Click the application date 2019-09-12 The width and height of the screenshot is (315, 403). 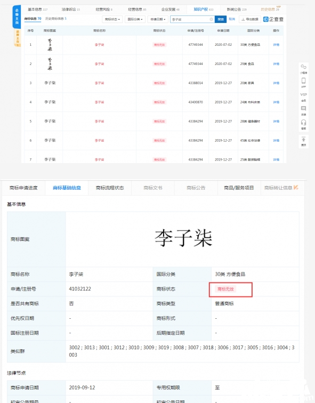click(82, 388)
